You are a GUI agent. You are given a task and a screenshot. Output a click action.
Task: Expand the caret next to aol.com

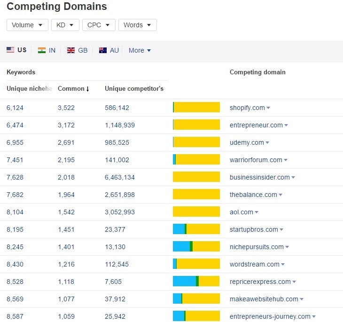[x=257, y=212]
